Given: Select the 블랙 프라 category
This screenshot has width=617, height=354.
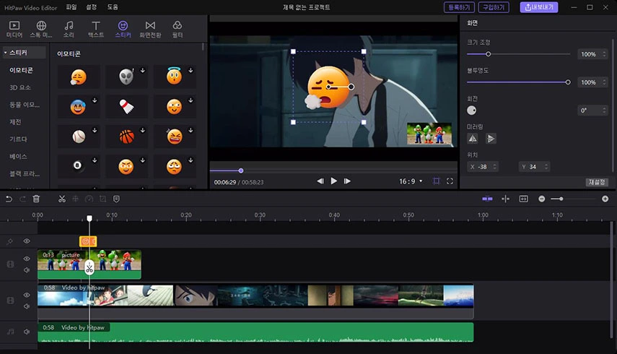Looking at the screenshot, I should 25,173.
